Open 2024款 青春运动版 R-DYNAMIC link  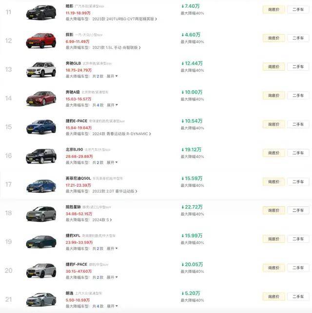121,134
